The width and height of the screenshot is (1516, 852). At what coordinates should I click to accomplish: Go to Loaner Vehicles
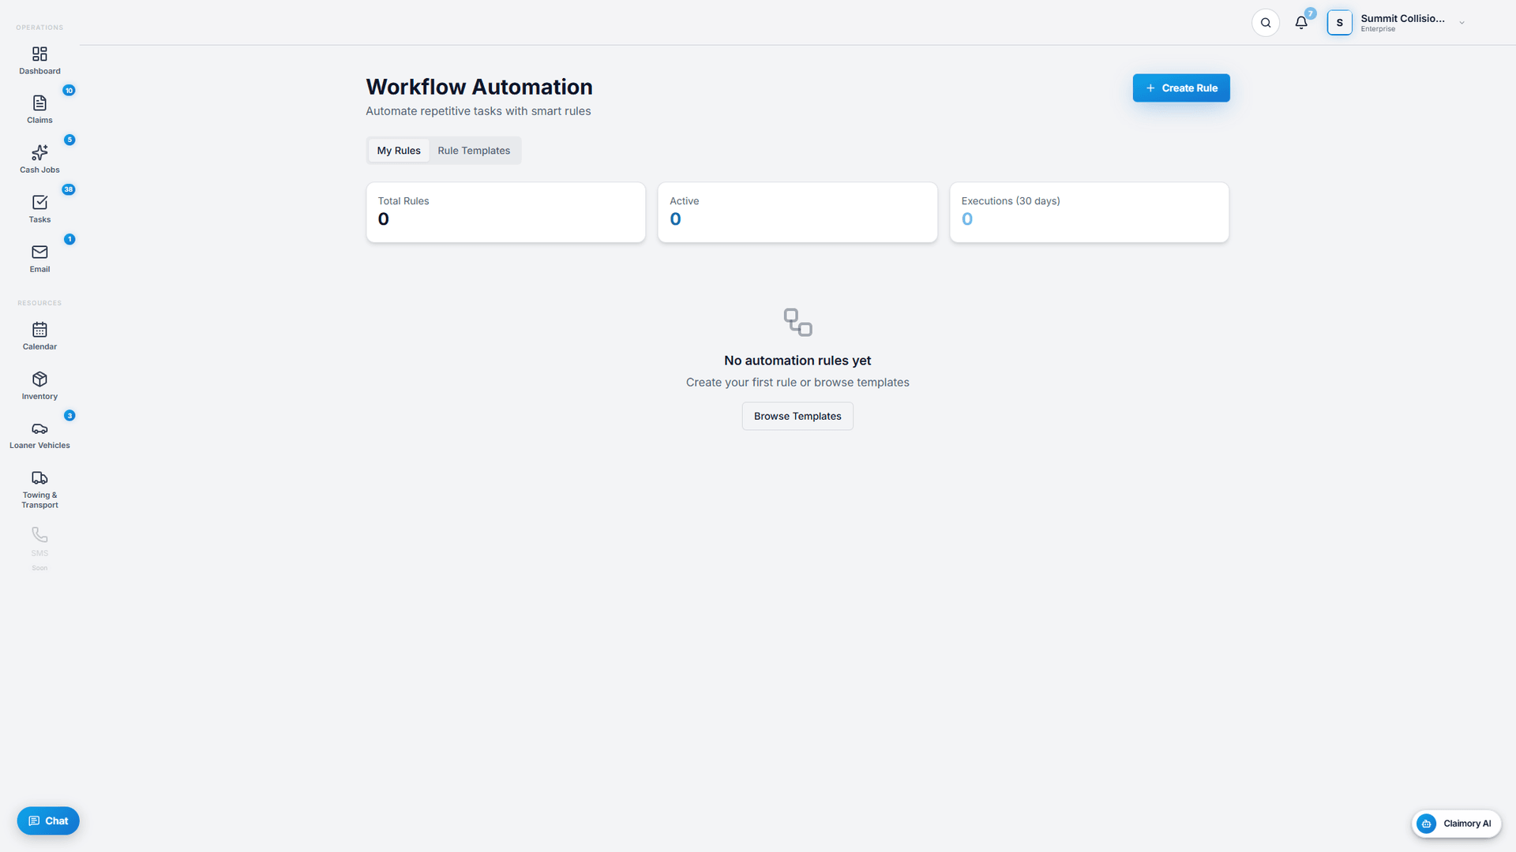pos(39,435)
